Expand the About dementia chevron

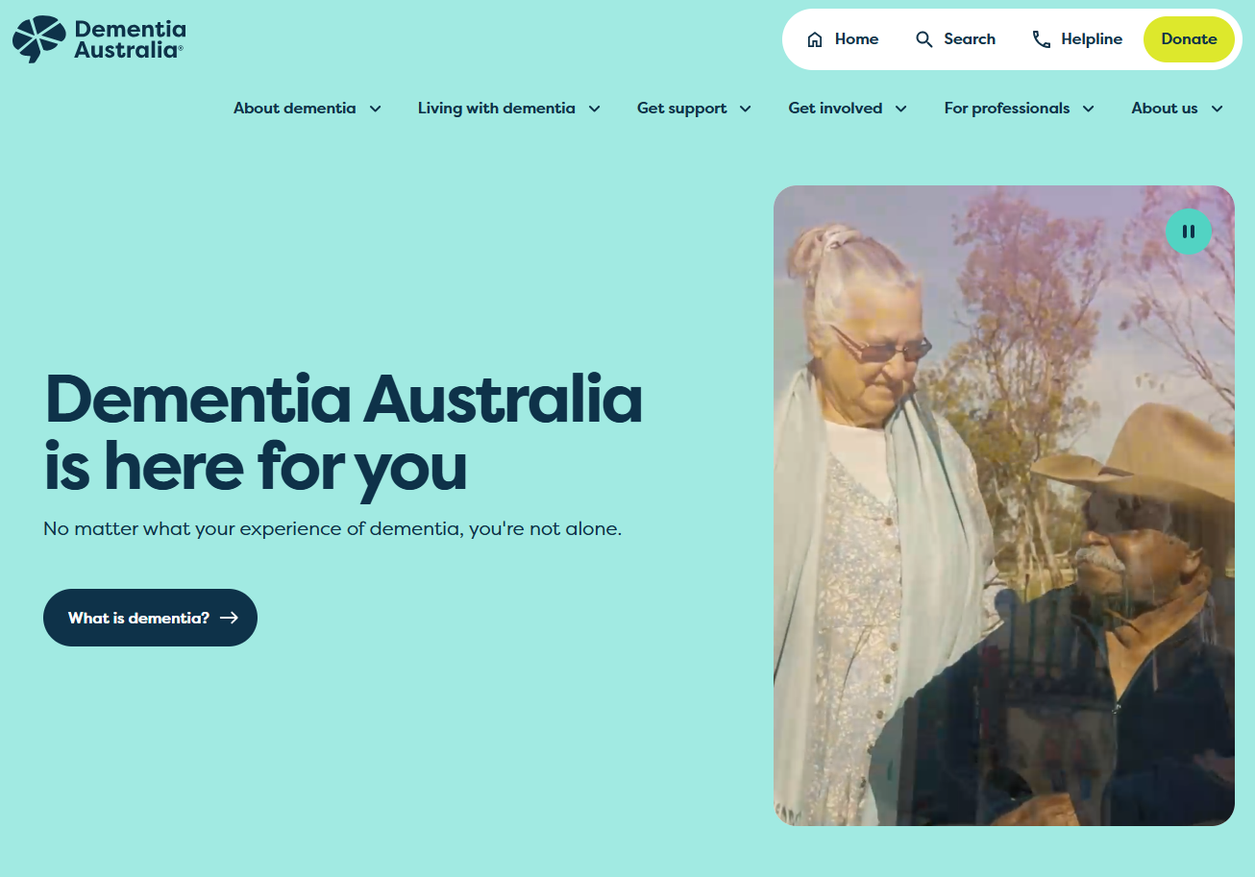click(376, 109)
